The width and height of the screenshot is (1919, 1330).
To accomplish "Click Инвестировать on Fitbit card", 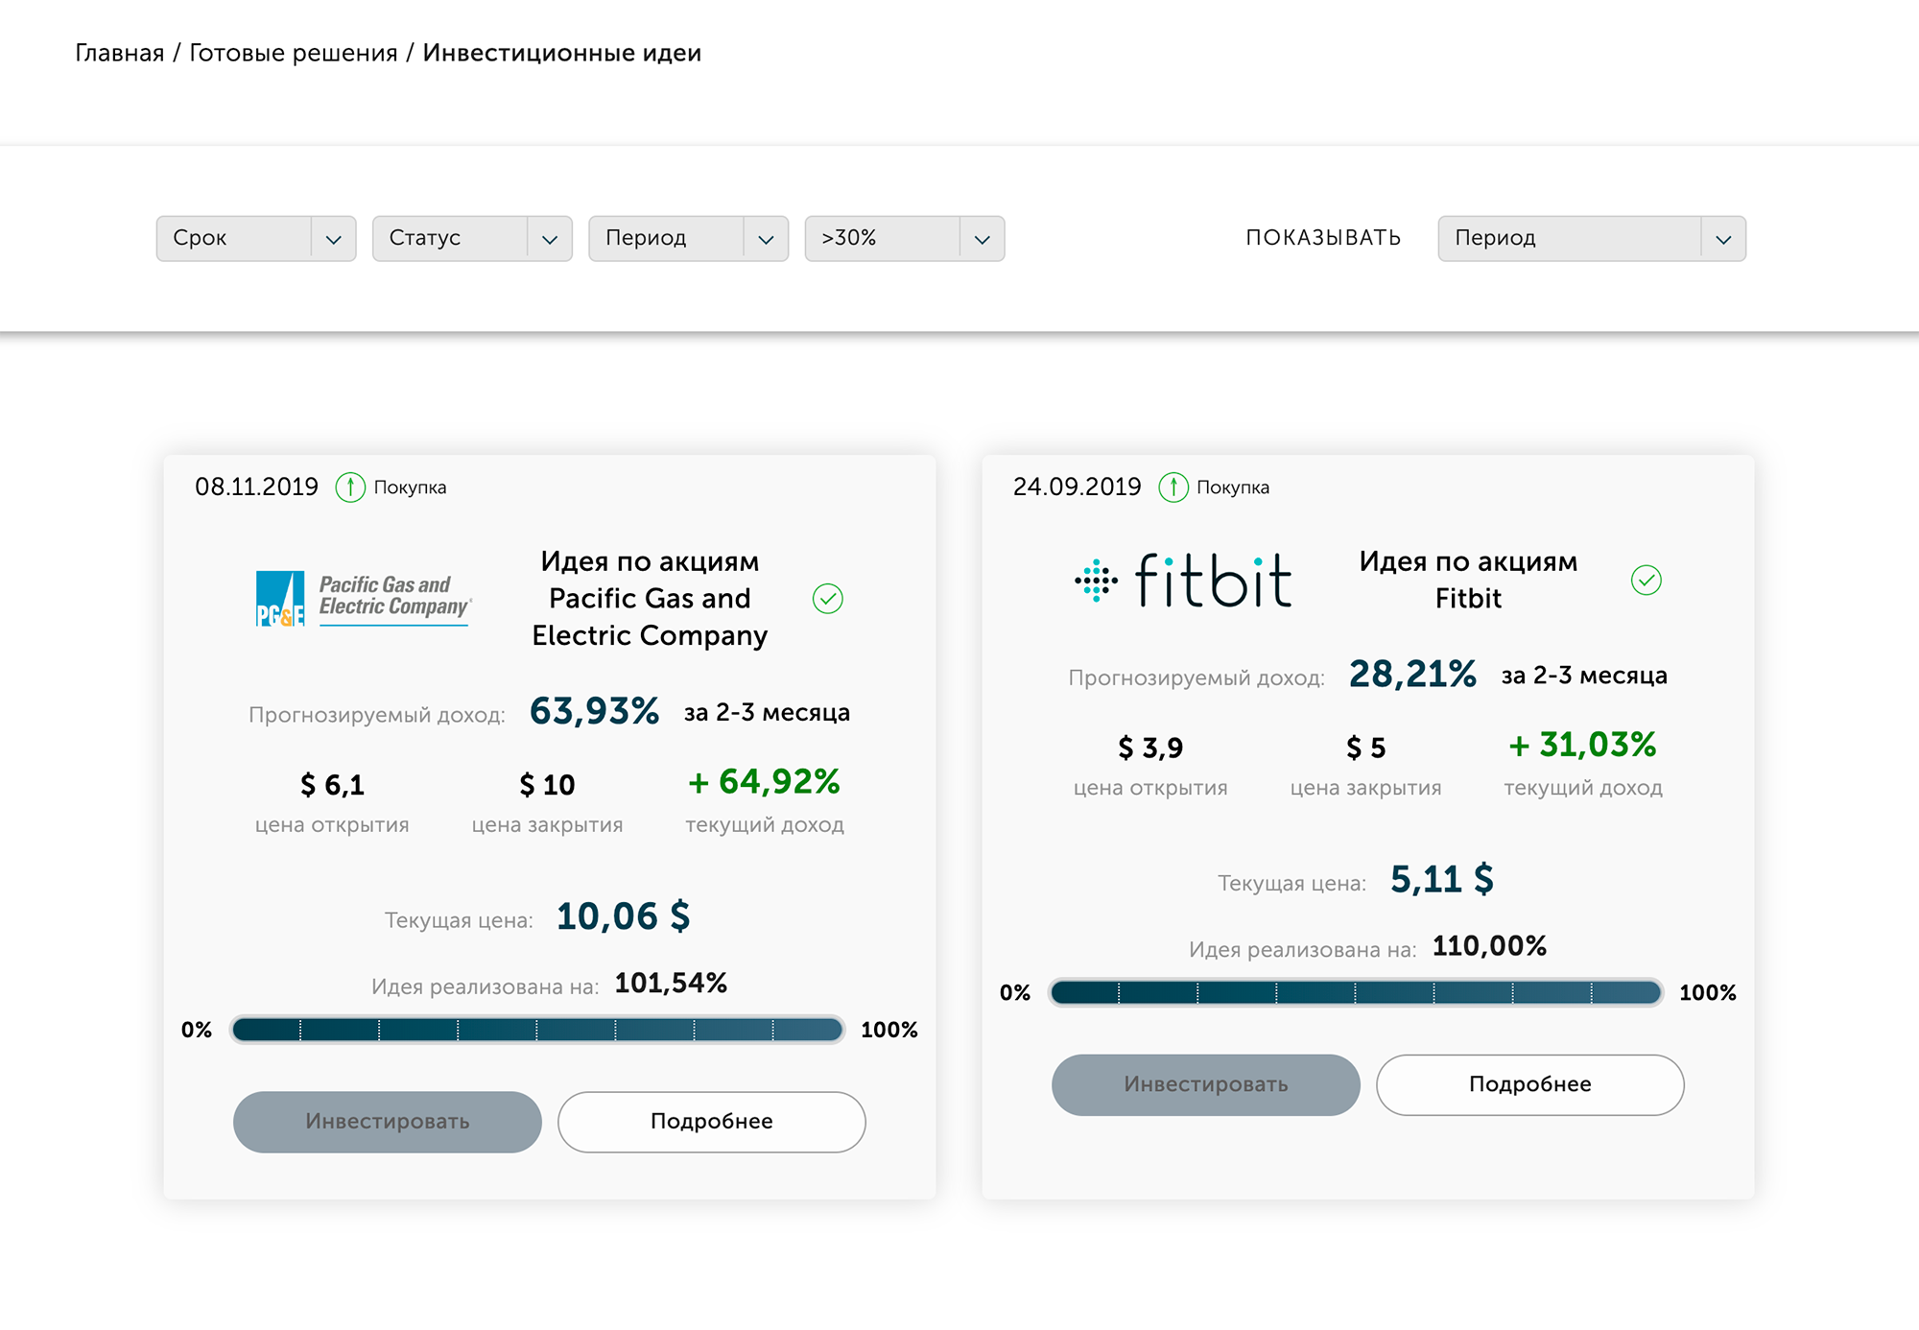I will (x=1206, y=1084).
